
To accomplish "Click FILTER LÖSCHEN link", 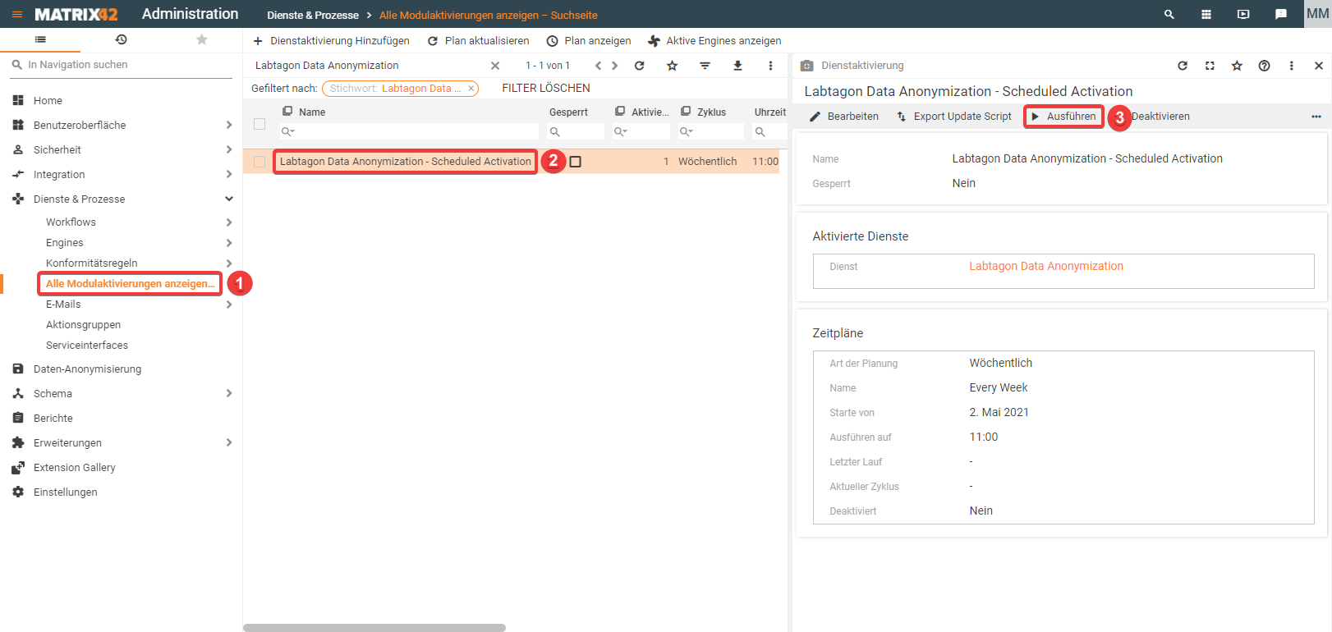I will click(546, 89).
